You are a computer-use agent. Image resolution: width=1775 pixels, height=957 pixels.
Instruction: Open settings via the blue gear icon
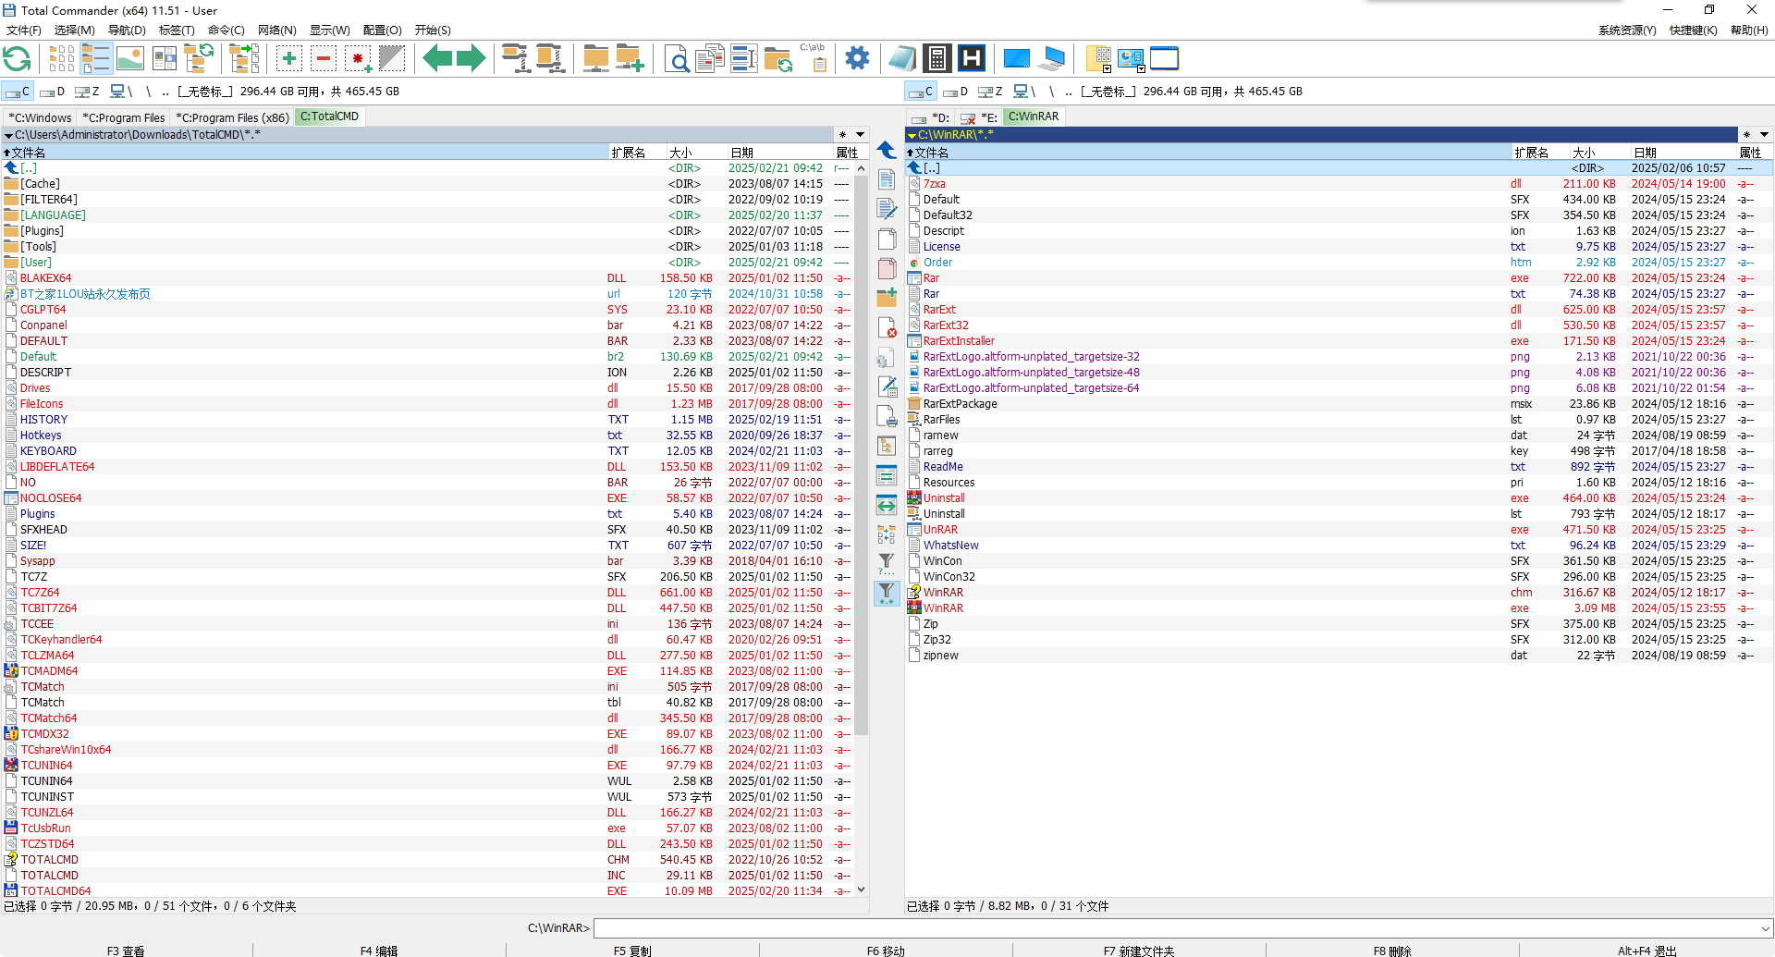pyautogui.click(x=857, y=59)
